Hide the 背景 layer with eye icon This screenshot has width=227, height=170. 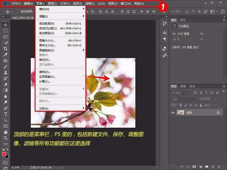173,113
